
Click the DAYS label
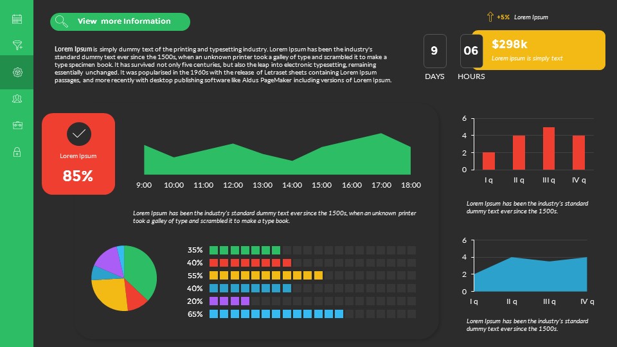pyautogui.click(x=434, y=76)
